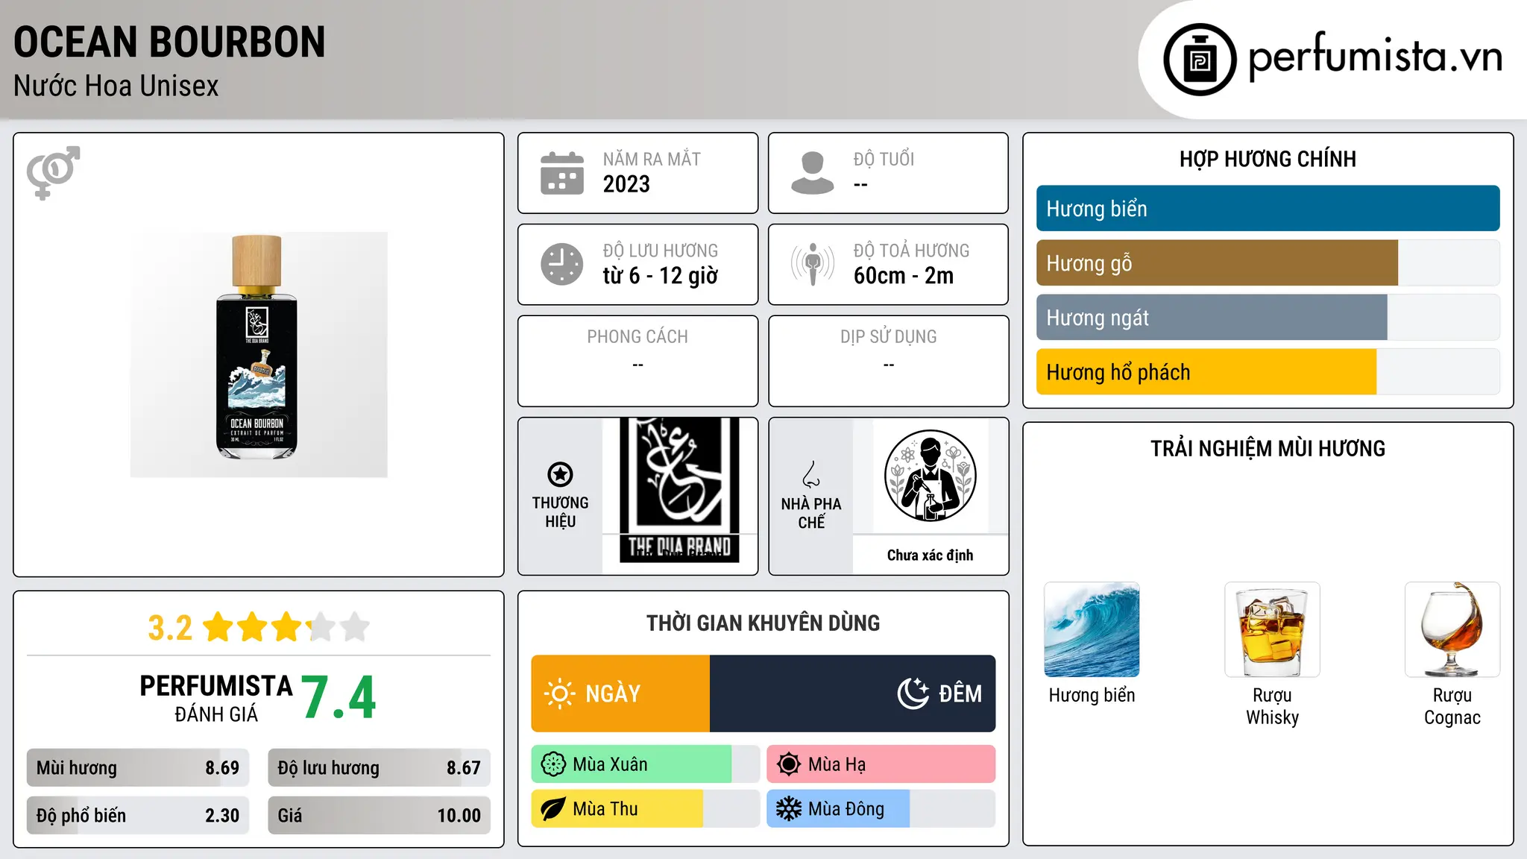Click the perfumer illustration above Chưa xác định
This screenshot has height=859, width=1527.
(x=931, y=476)
